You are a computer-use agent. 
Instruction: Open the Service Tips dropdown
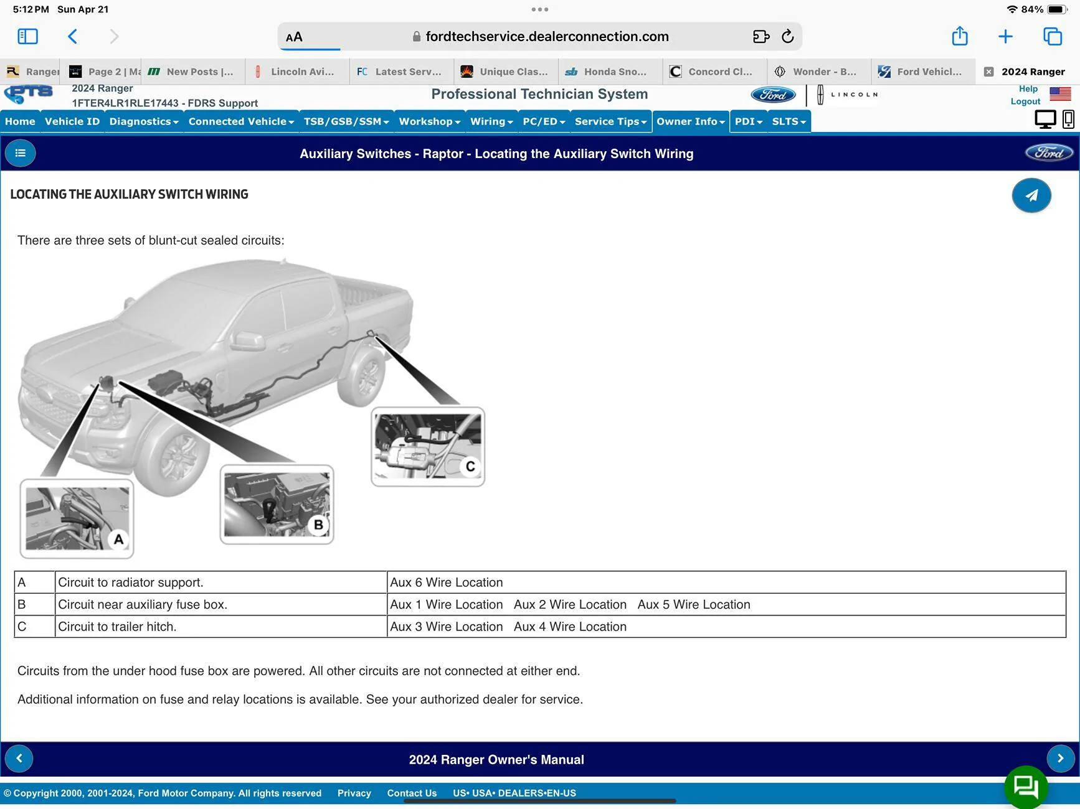610,121
